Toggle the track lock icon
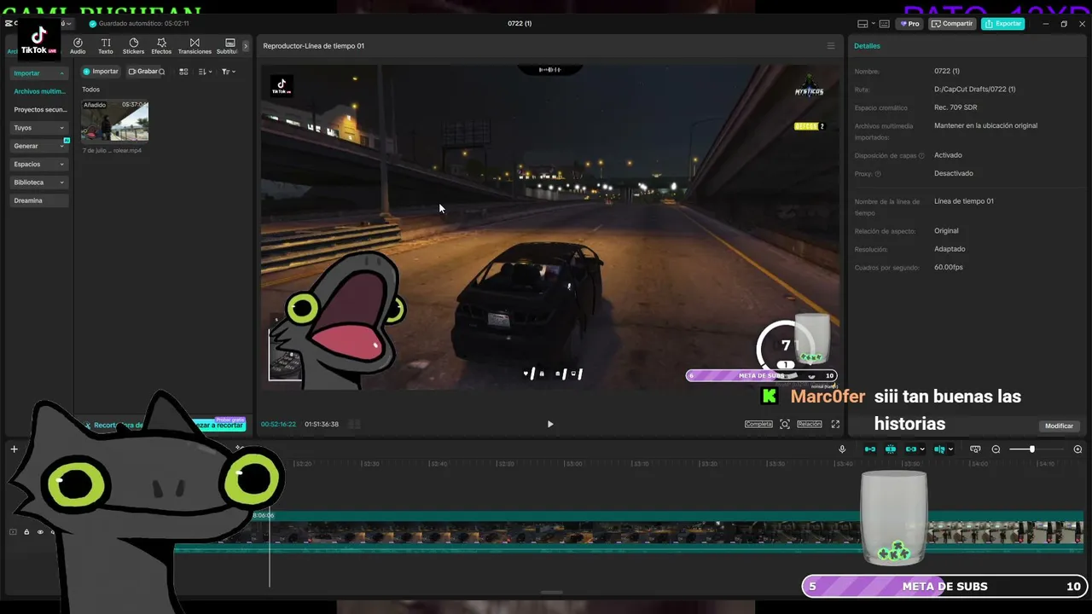 pyautogui.click(x=26, y=532)
